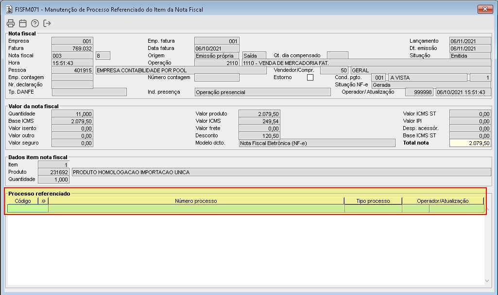Click 1110 - VENDA DE MERCADORIA FAT. field
The image size is (498, 295).
366,63
